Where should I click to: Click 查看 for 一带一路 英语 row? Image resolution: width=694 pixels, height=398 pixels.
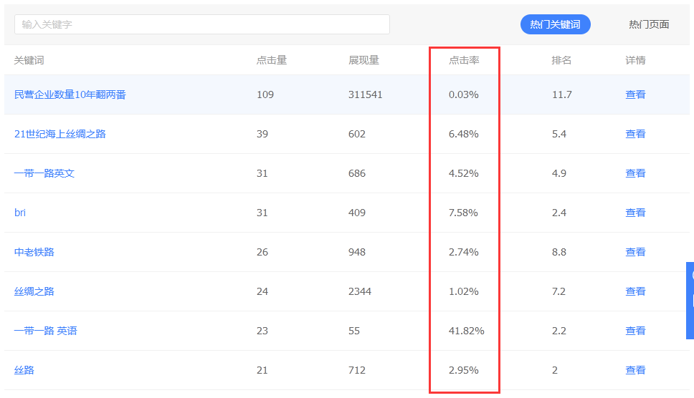[x=635, y=331]
